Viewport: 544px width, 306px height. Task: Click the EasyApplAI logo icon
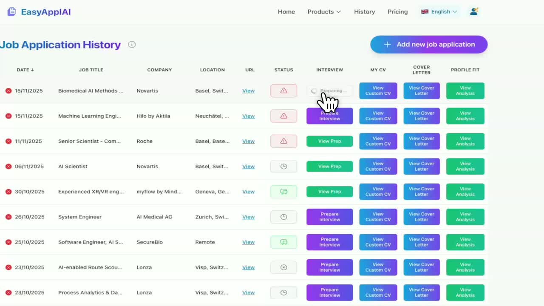click(12, 12)
